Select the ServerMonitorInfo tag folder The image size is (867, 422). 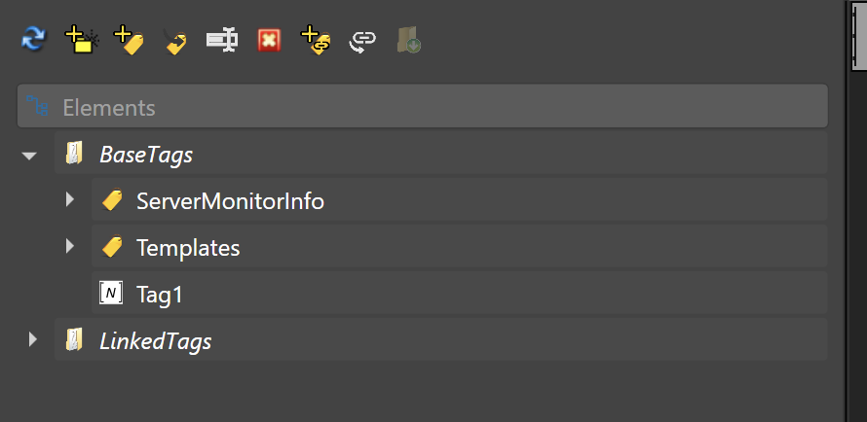(x=459, y=199)
